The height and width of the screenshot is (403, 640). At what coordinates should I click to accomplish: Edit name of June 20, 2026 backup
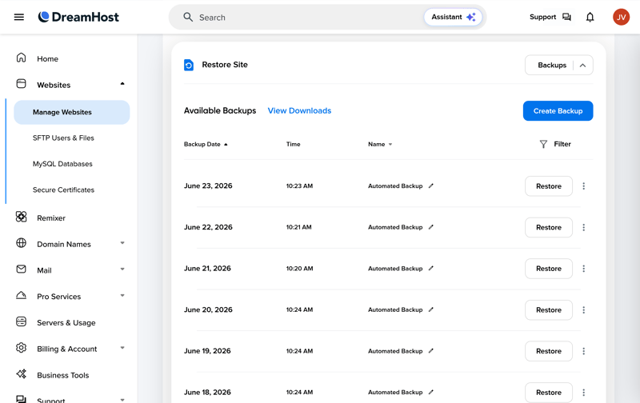tap(430, 309)
